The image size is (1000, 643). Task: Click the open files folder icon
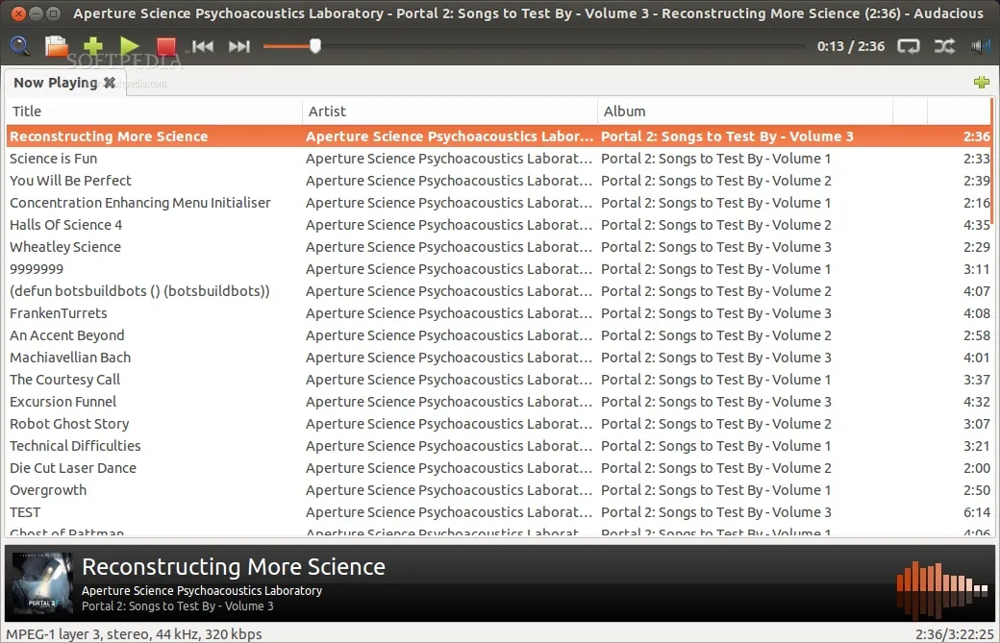tap(57, 45)
